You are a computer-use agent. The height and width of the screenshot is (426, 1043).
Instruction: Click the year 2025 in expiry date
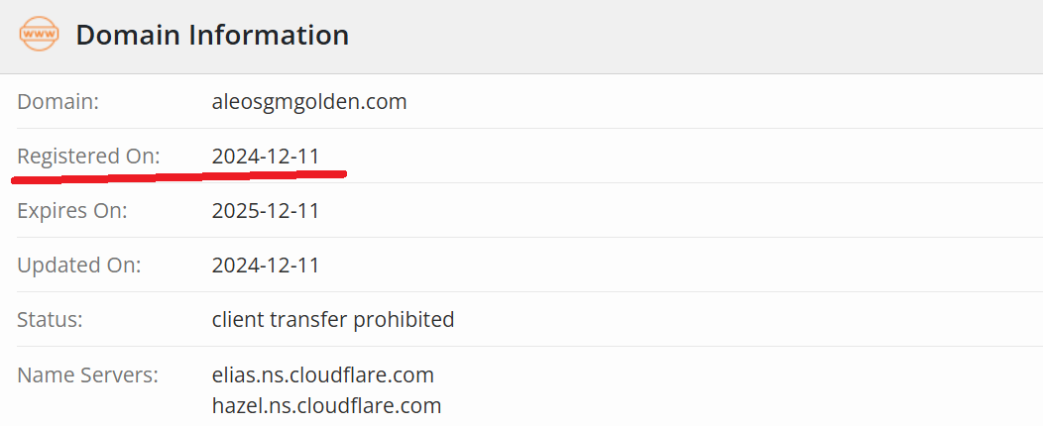coord(230,211)
